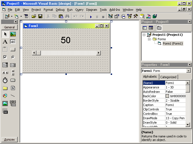Select the OptionButton tool in toolbox
Viewport: 193px width, 144px height.
coord(13,57)
